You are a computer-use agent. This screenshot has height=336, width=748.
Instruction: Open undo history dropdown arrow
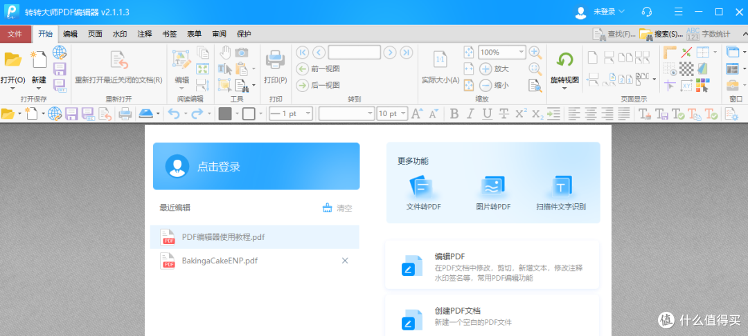click(x=185, y=114)
